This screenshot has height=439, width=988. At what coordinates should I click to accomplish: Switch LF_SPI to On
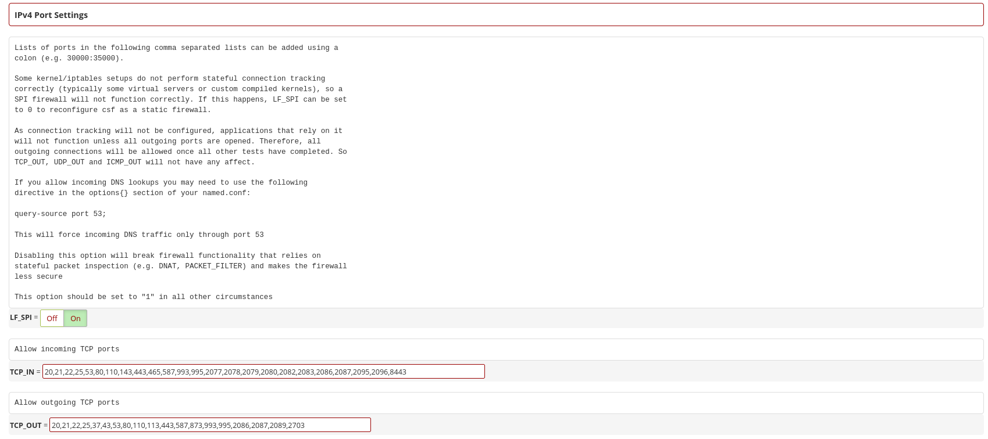(x=76, y=318)
